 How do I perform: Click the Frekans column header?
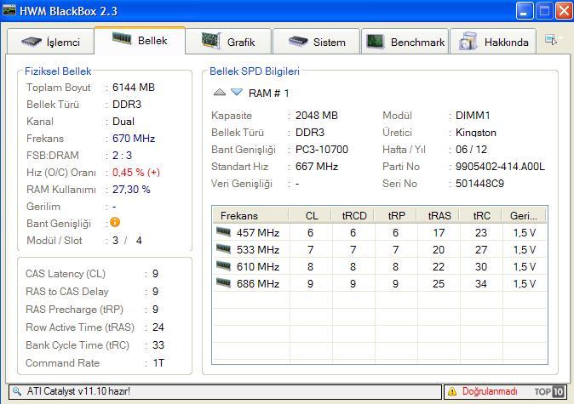click(239, 216)
